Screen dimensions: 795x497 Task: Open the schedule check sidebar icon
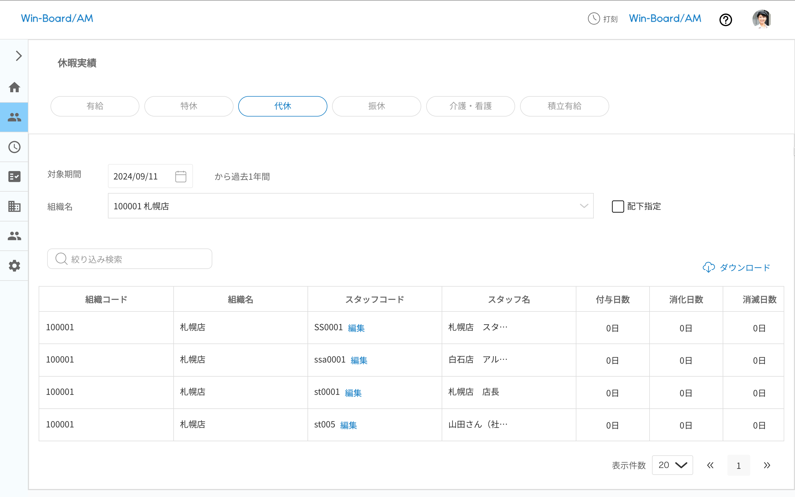14,176
